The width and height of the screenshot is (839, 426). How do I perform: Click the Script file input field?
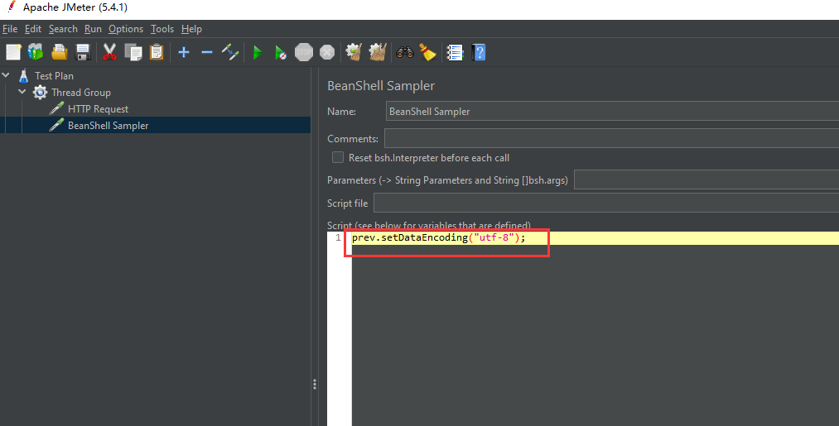[606, 203]
